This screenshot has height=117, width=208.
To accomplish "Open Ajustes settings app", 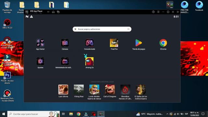I will point(40,61).
